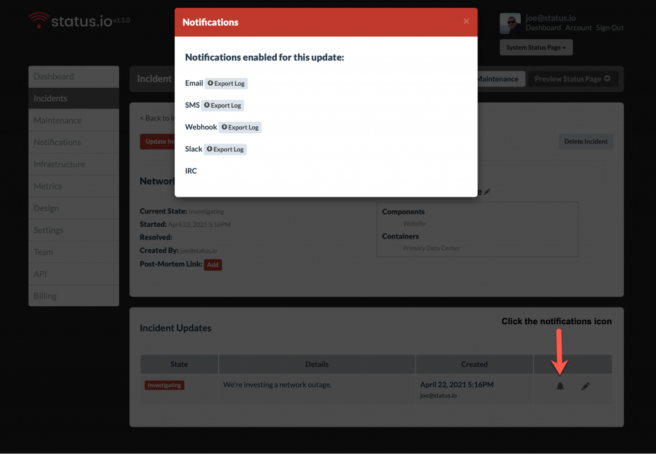Add a Post-Mortem link
The width and height of the screenshot is (656, 462).
point(213,264)
